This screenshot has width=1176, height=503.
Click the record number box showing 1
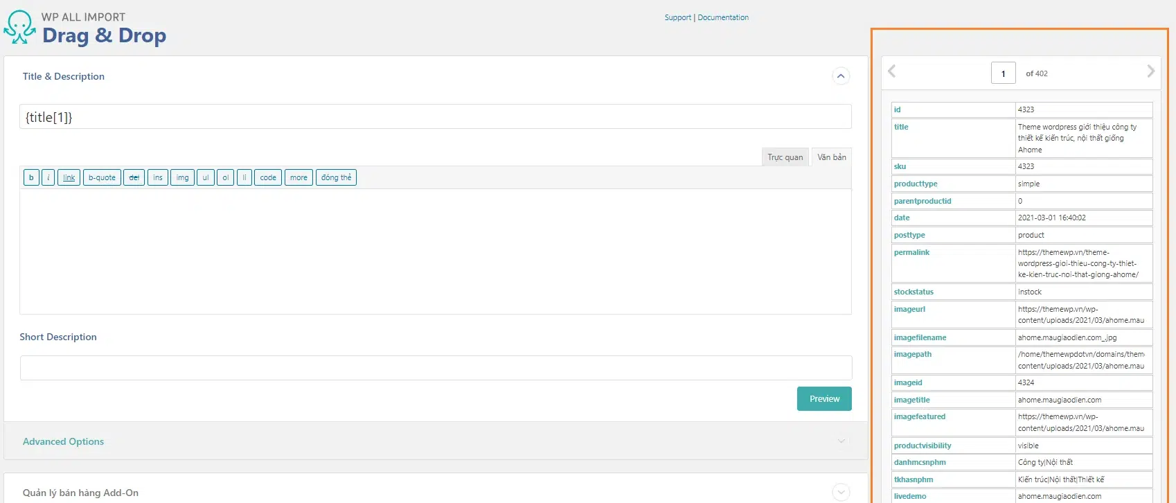pyautogui.click(x=1004, y=73)
